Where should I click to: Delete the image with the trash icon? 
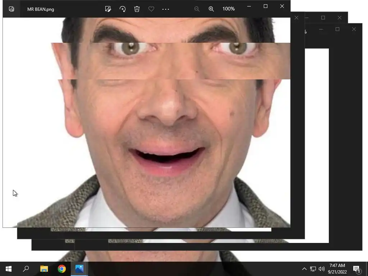tap(137, 9)
